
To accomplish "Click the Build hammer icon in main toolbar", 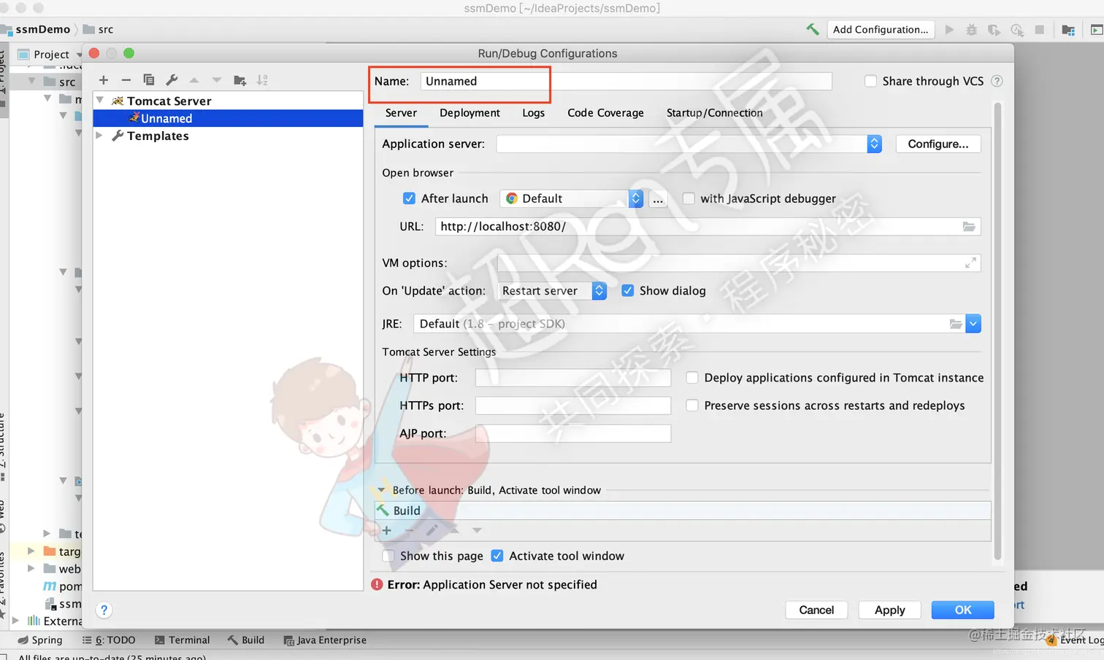I will (813, 30).
